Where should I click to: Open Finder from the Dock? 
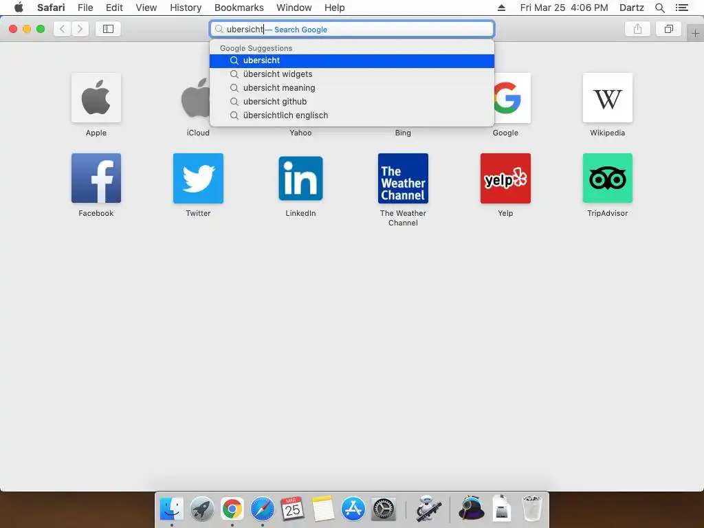(171, 509)
